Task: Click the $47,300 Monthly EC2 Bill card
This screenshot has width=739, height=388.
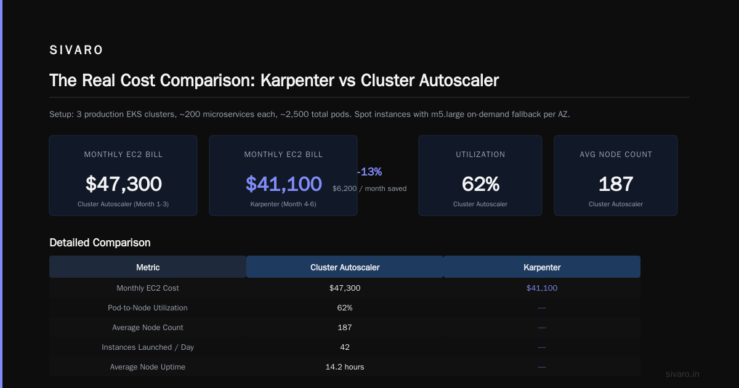Action: (123, 176)
